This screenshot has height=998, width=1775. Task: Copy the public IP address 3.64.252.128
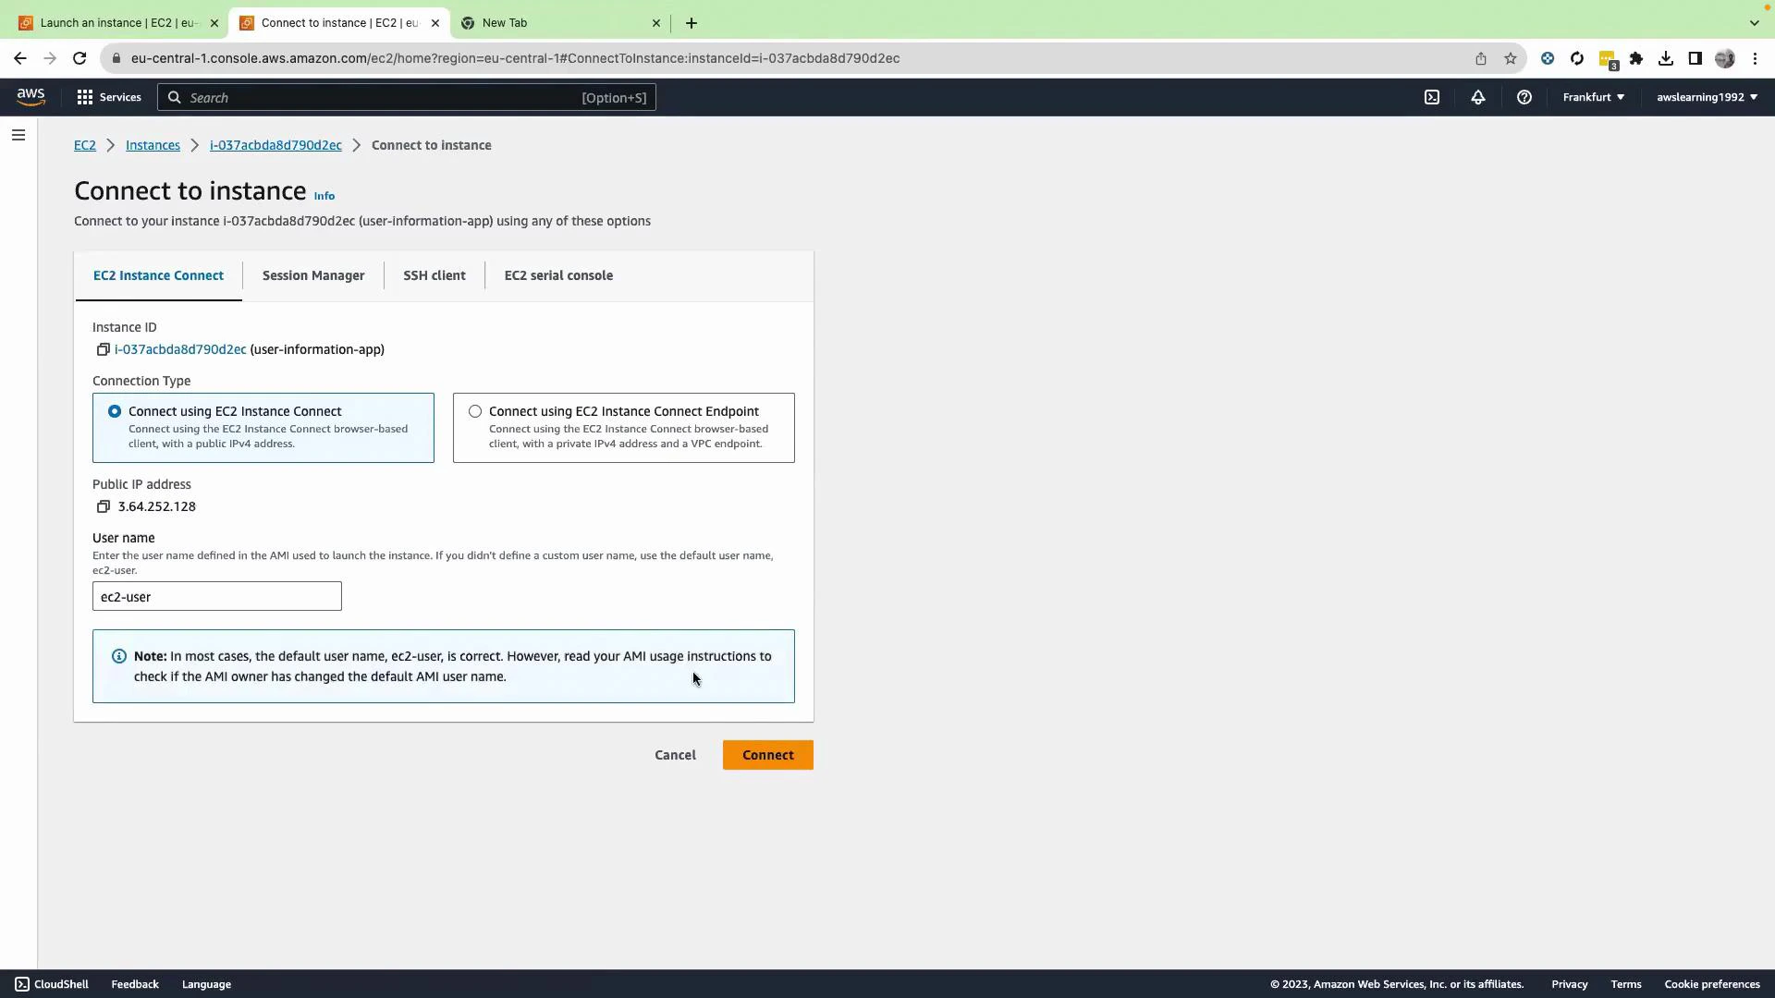click(x=104, y=506)
